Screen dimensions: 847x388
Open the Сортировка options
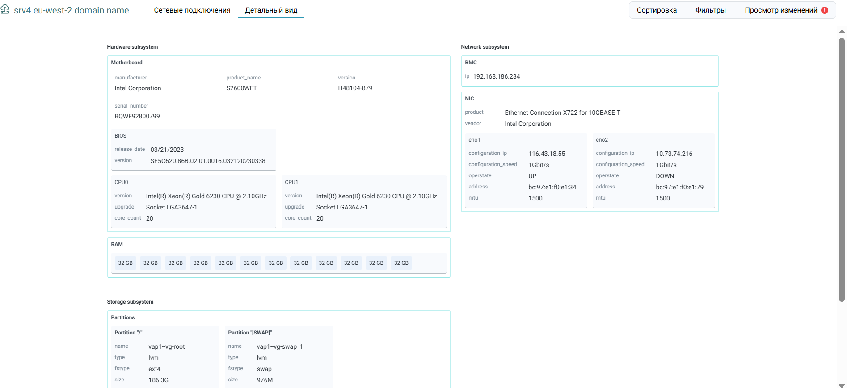point(657,10)
